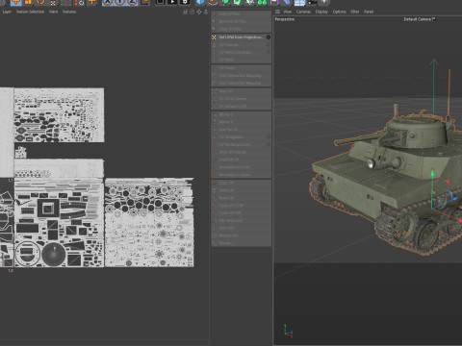Open the Layer menu in UV editor

click(7, 12)
